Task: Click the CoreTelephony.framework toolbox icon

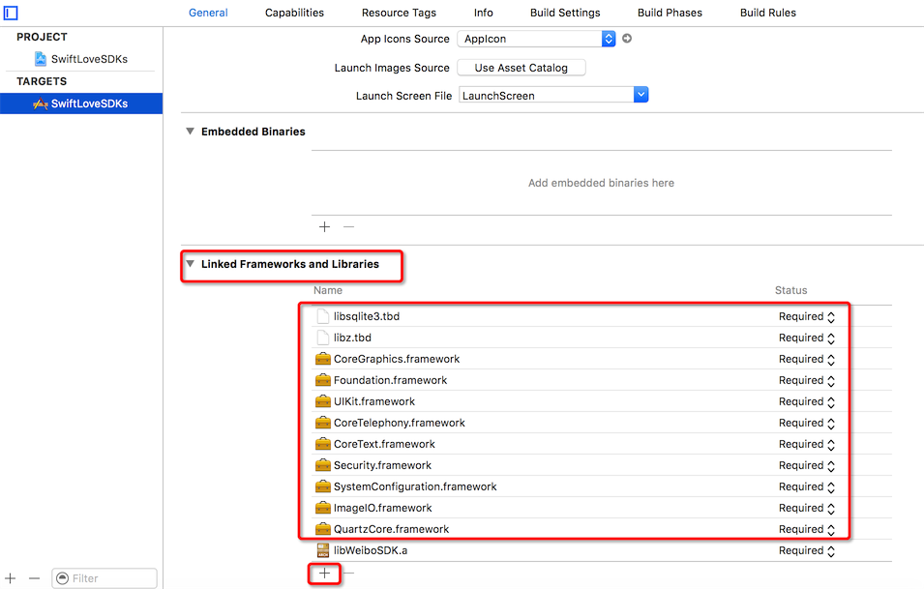Action: (323, 423)
